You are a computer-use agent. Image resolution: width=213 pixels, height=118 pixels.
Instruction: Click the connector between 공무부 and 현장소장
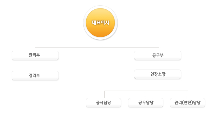click(x=159, y=65)
